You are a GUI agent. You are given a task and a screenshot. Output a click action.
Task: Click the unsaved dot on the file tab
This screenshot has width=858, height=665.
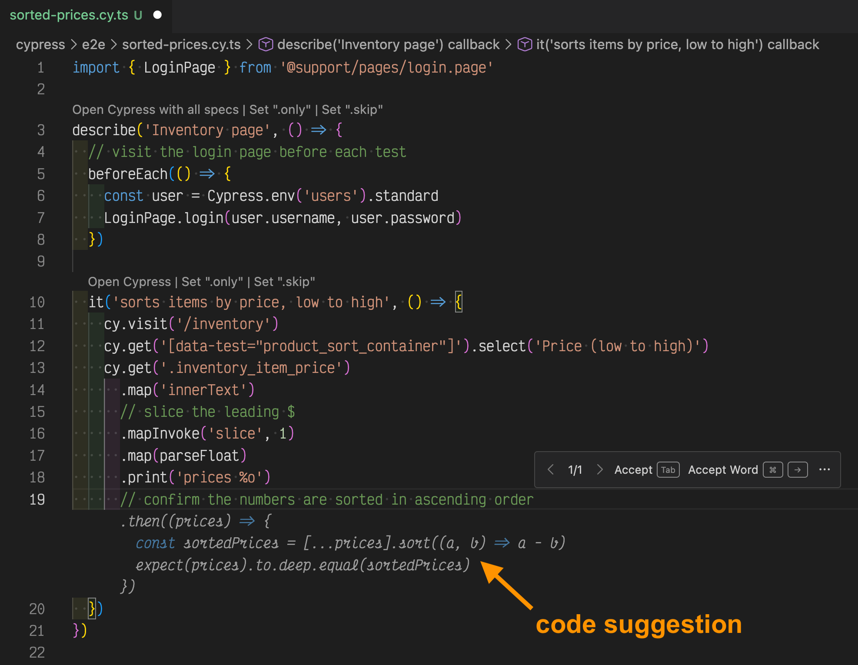tap(158, 15)
